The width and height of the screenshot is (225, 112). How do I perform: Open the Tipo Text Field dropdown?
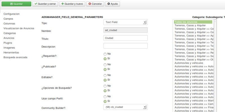[x=125, y=22]
